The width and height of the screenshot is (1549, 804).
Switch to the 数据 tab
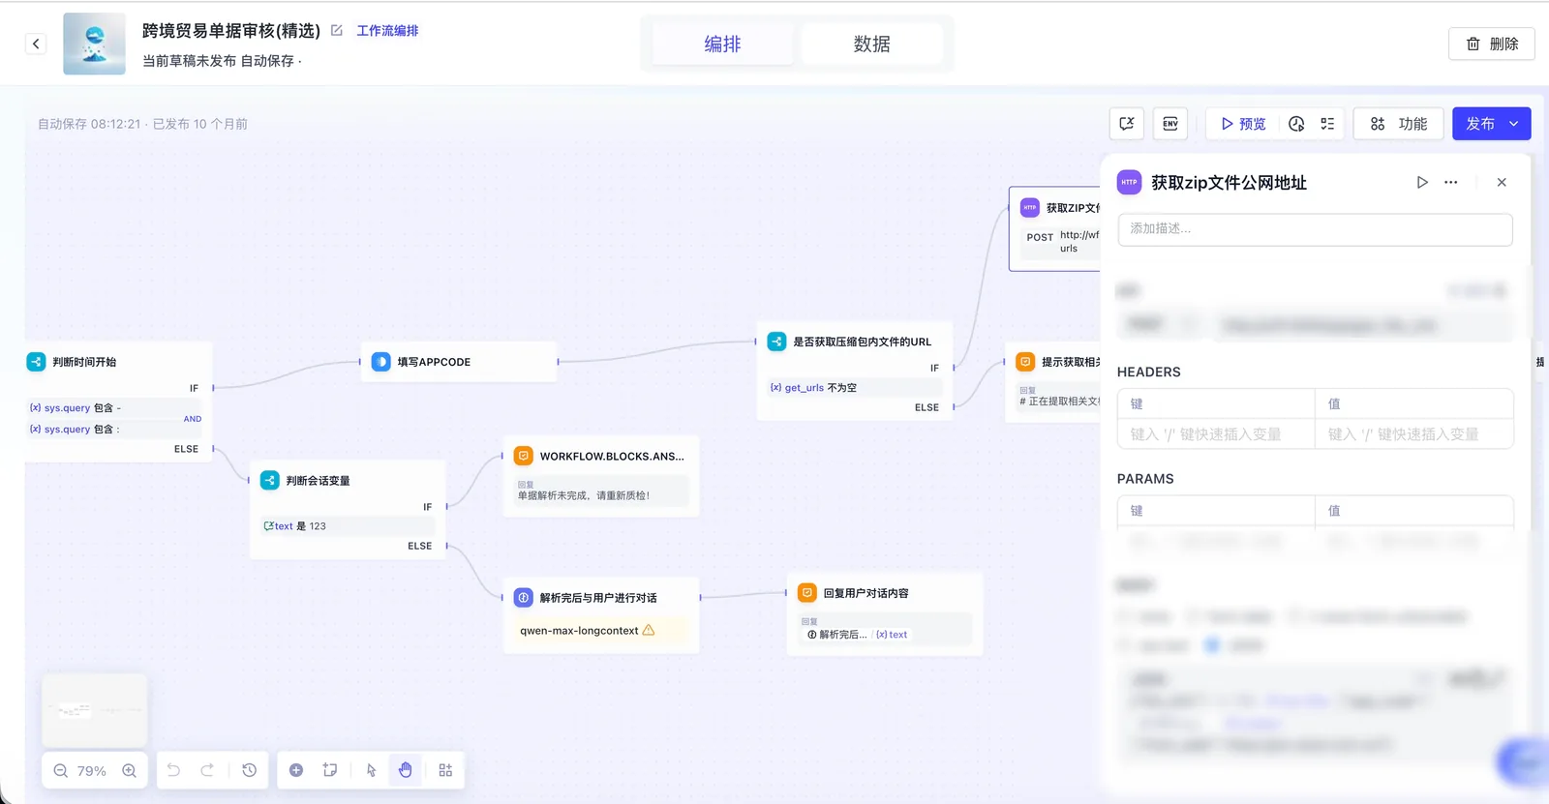tap(871, 44)
